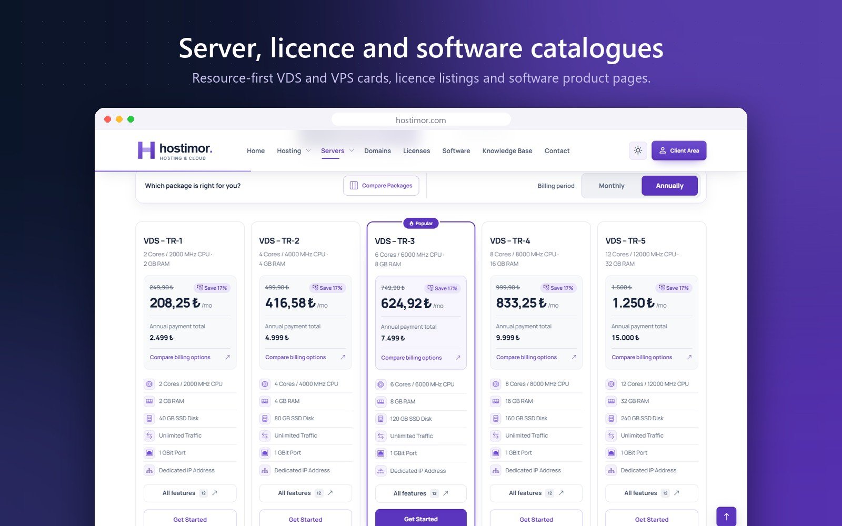Viewport: 842px width, 526px height.
Task: Toggle the light/dark theme sun icon
Action: (x=638, y=150)
